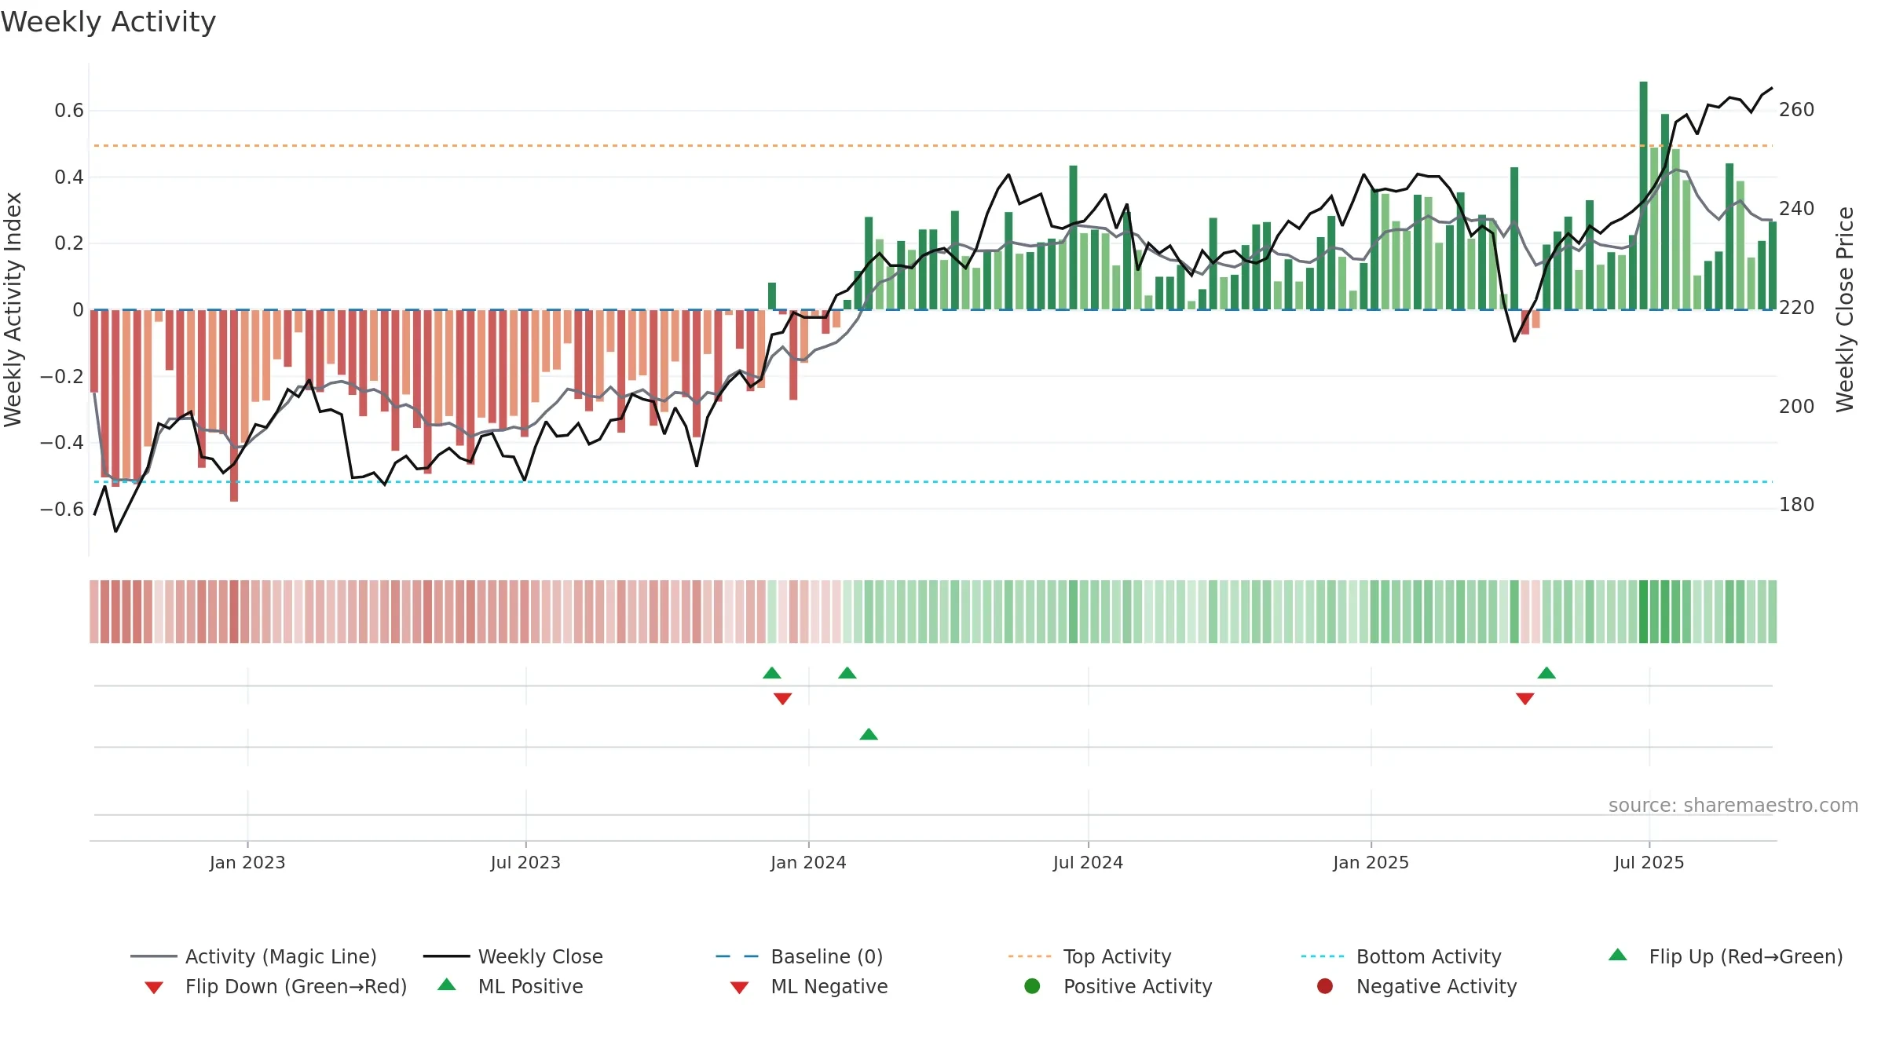
Task: Toggle the Weekly Close legend entry
Action: (513, 956)
